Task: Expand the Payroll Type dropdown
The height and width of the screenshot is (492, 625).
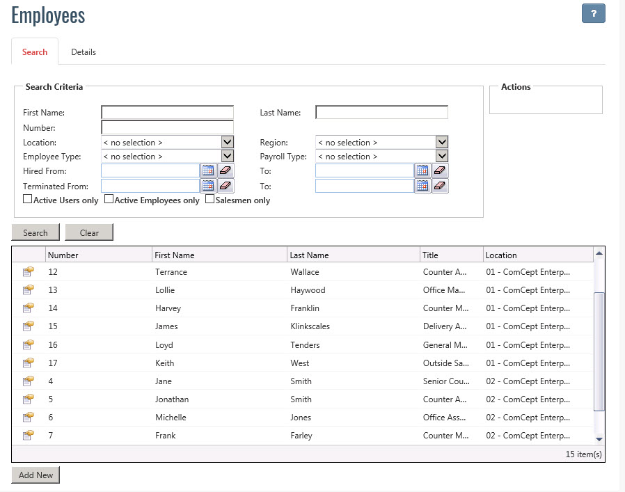Action: [441, 157]
